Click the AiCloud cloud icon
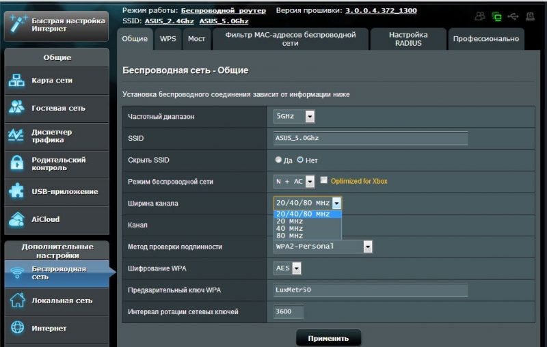 pos(16,219)
